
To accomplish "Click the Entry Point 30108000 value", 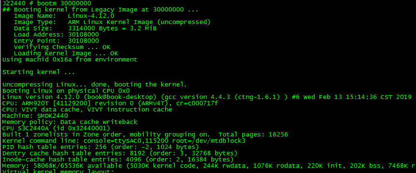I will coord(83,41).
